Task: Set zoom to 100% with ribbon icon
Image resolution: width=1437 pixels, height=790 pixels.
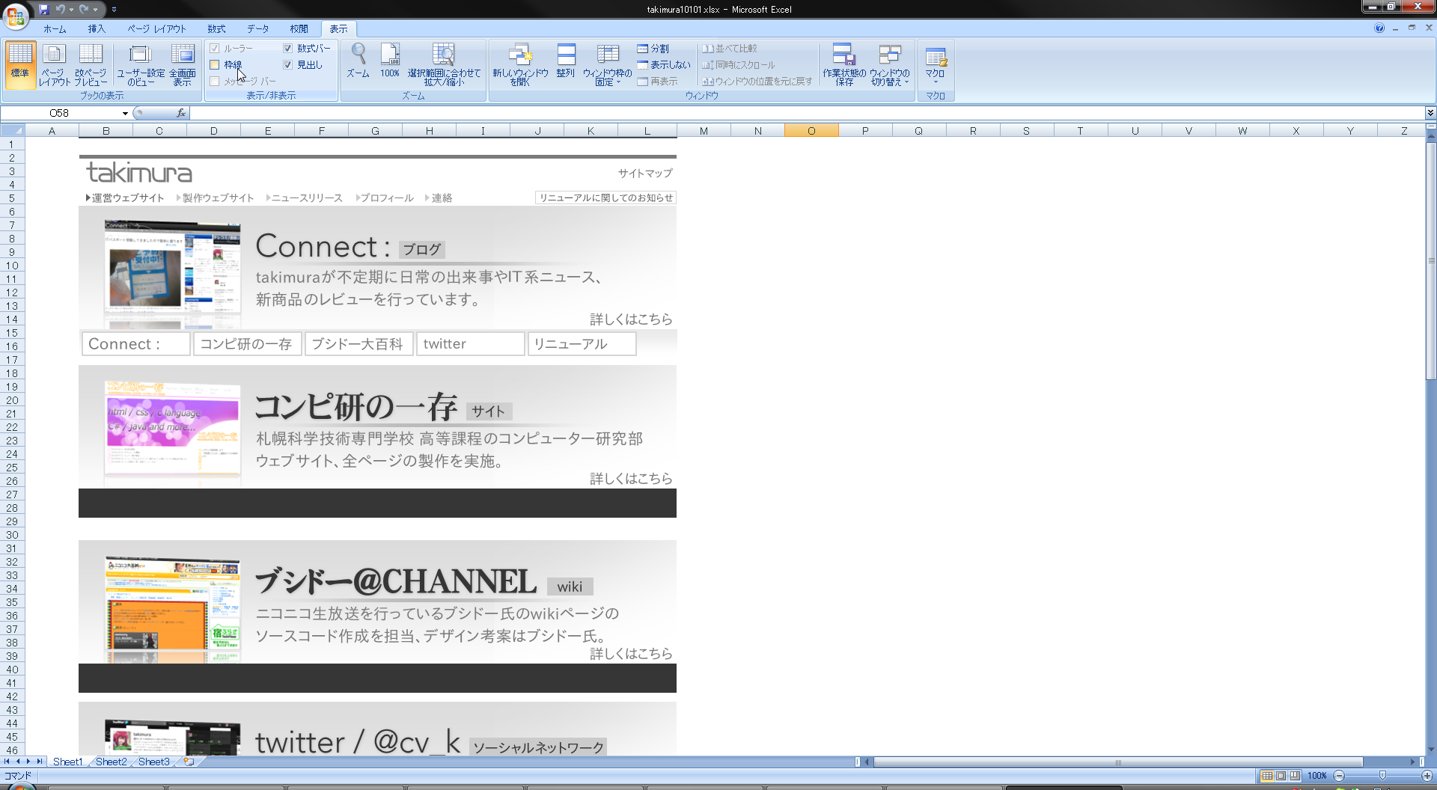Action: pyautogui.click(x=390, y=61)
